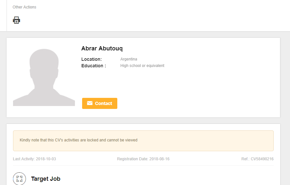The height and width of the screenshot is (185, 290).
Task: Click the 2018-10-03 last activity date
Action: tap(46, 159)
